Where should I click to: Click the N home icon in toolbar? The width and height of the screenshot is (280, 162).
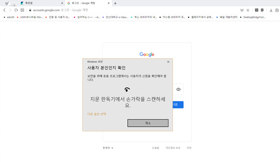tap(22, 10)
